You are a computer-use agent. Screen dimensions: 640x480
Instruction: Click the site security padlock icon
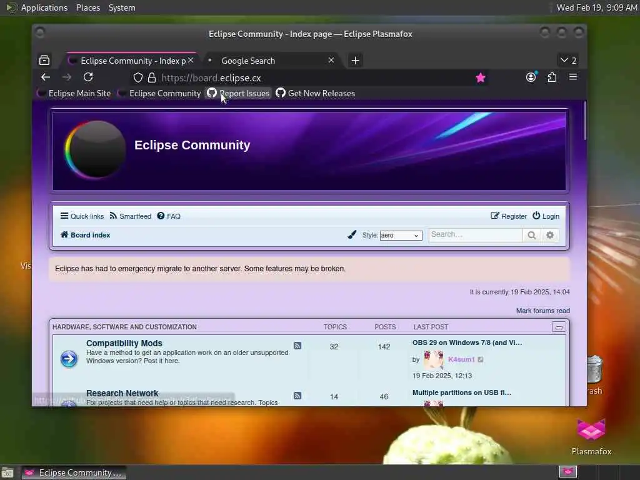152,77
